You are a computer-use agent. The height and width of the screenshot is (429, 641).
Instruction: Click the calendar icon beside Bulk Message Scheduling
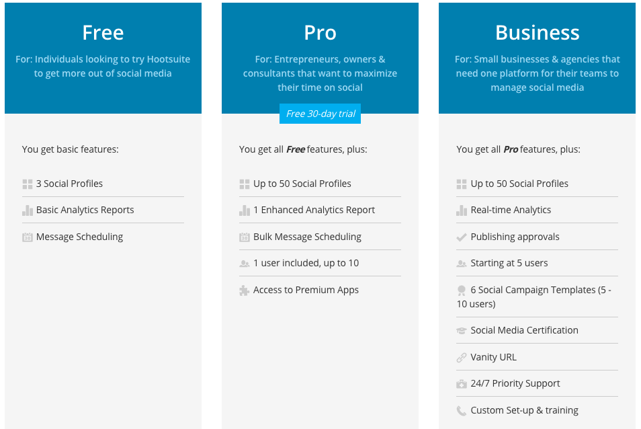(x=245, y=237)
